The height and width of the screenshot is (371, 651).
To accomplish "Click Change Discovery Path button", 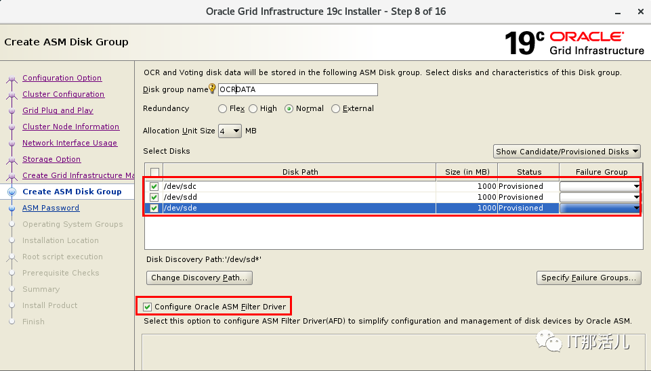I will click(x=199, y=278).
